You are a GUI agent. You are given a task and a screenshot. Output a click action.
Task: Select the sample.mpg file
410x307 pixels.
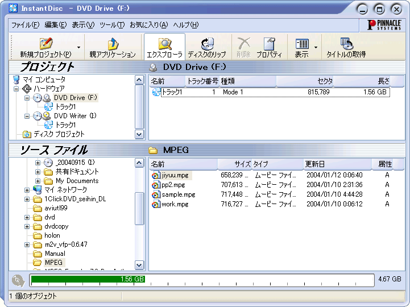(179, 194)
